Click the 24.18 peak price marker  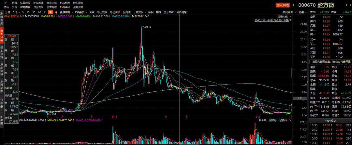click(147, 27)
